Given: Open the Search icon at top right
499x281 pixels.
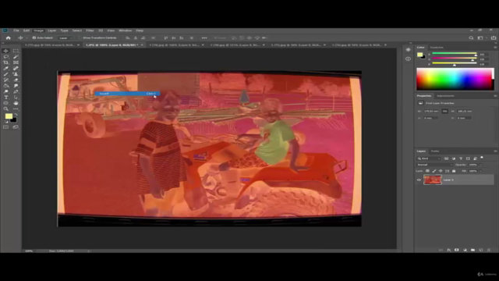Looking at the screenshot, I should pos(471,38).
